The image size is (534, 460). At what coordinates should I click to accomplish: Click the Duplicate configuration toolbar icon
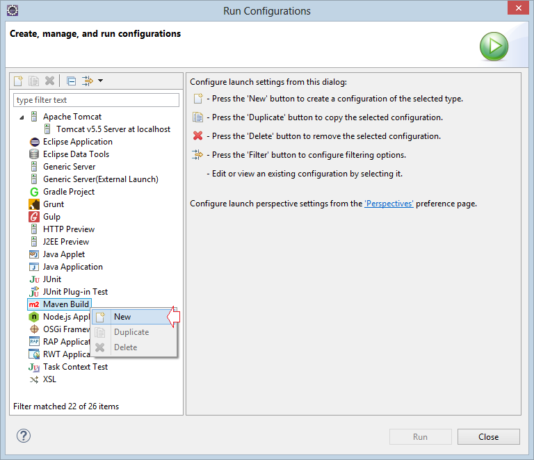click(33, 81)
